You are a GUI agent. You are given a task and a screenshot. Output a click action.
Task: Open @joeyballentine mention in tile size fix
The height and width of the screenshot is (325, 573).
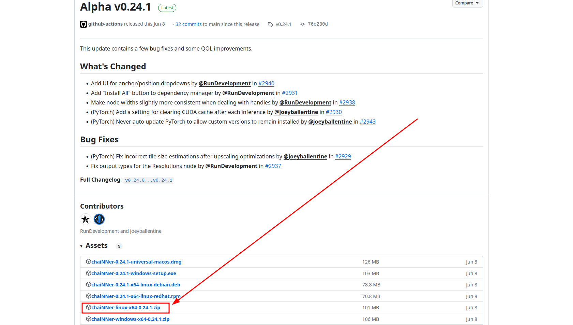coord(305,156)
